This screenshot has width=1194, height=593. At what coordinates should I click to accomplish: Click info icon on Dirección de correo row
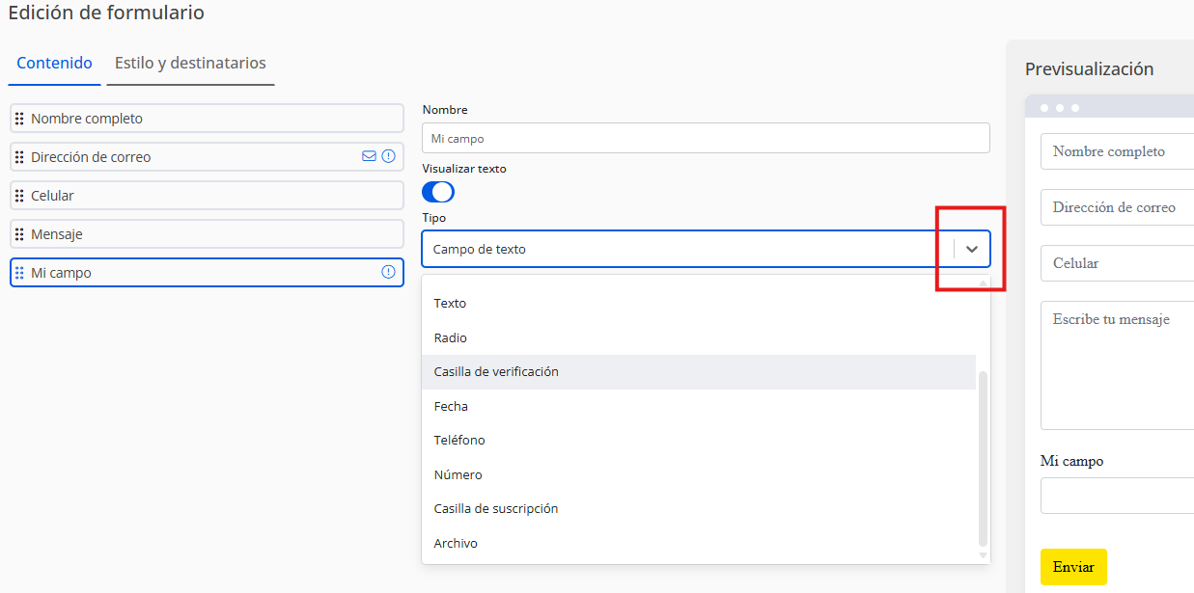click(x=388, y=156)
